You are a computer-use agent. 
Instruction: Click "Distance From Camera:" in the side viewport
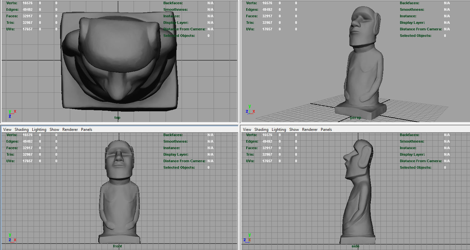tap(421, 161)
